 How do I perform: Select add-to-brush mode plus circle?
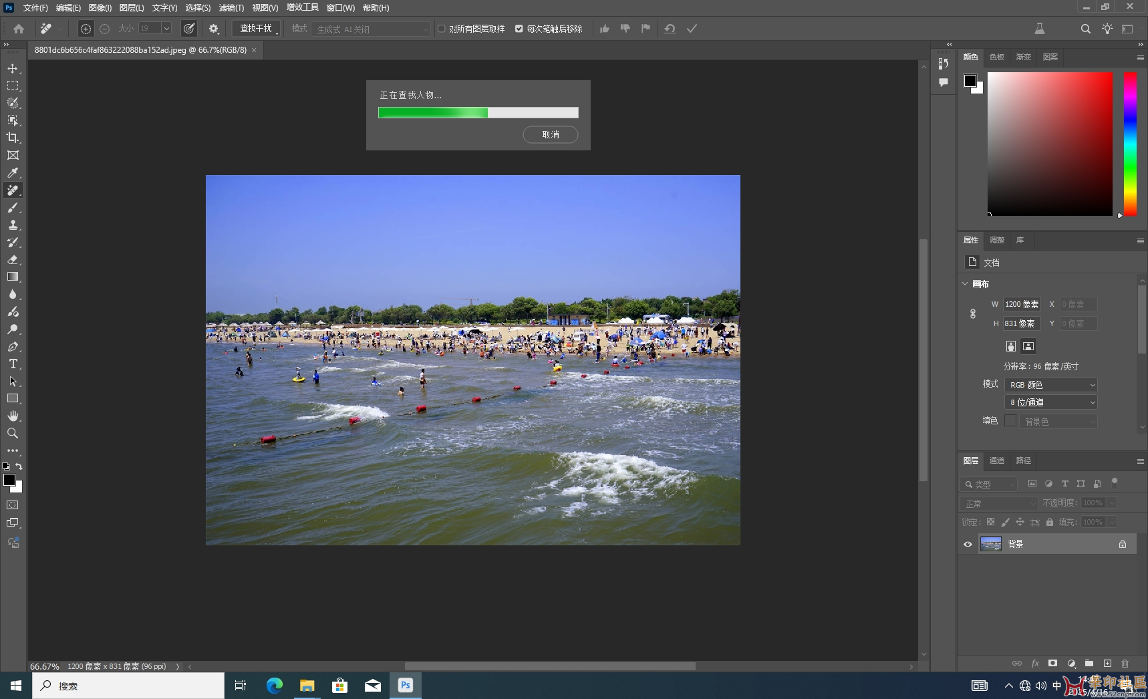[x=86, y=29]
